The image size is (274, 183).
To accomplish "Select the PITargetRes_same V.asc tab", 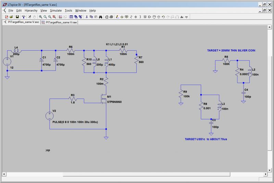I will [x=21, y=22].
